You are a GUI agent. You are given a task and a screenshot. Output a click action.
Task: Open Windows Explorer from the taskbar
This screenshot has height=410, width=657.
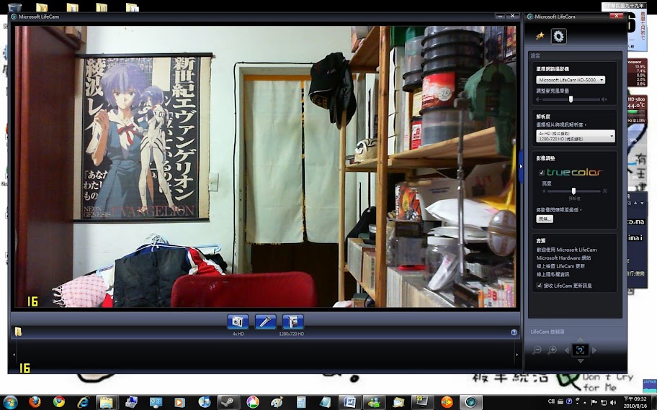click(x=107, y=403)
